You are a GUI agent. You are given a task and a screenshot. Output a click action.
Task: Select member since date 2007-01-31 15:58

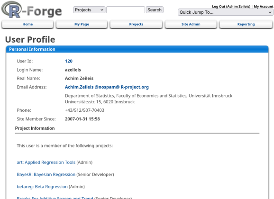(x=82, y=119)
